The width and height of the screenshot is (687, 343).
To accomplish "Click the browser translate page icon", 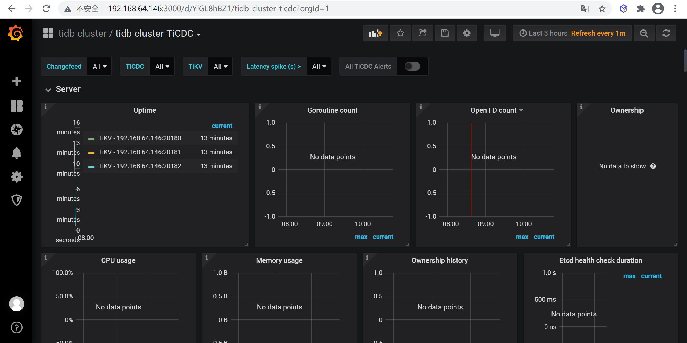I will 585,9.
